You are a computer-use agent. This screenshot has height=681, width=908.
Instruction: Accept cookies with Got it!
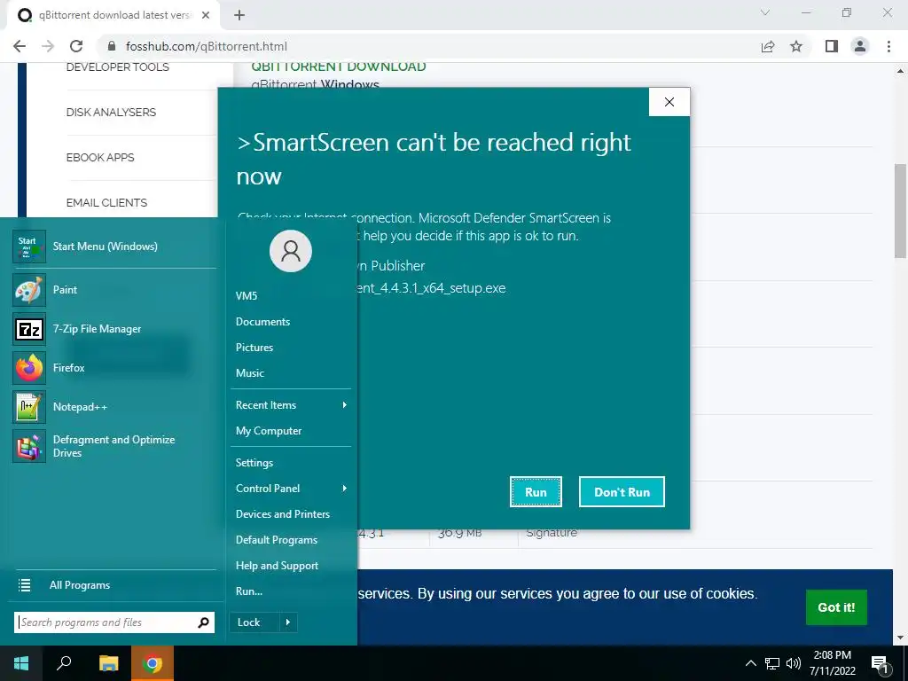pyautogui.click(x=836, y=607)
